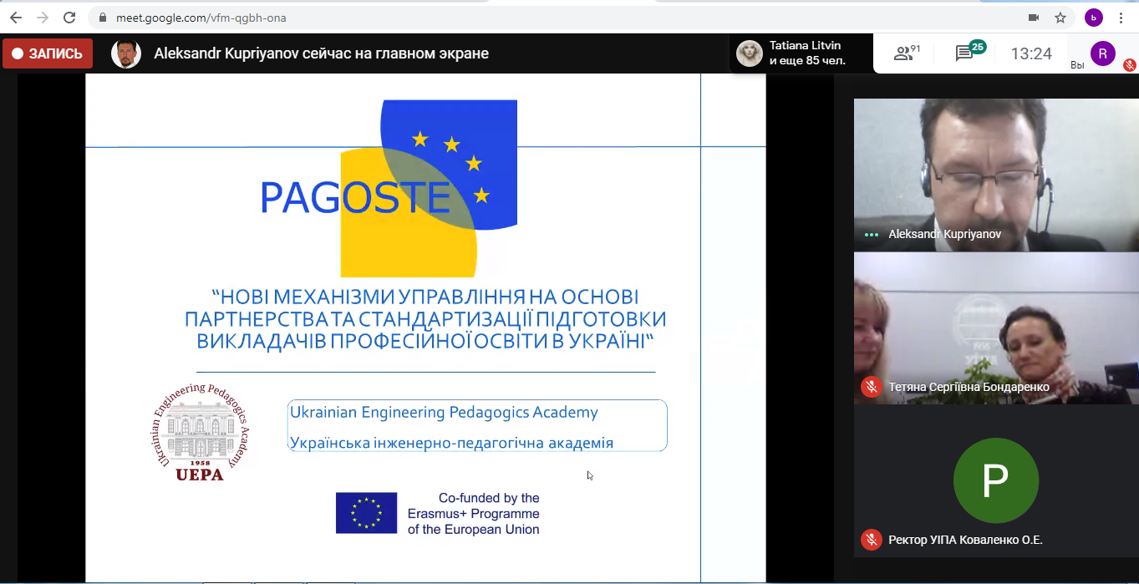Click the name label 'Ректор УИПА Коваленко О.Е.'
Screen dimensions: 1139x584
tap(965, 540)
